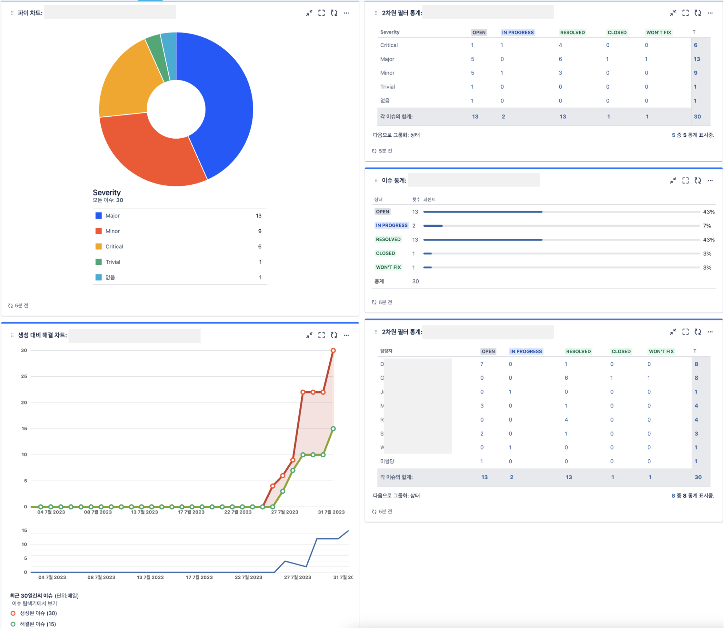The width and height of the screenshot is (724, 629).
Task: Maximize the assignee filter statistics gadget
Action: (x=685, y=332)
